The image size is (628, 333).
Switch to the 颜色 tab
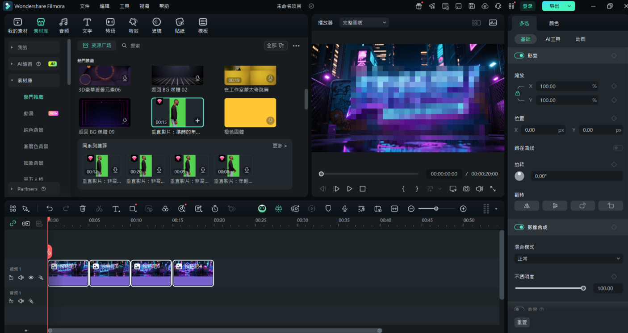[x=554, y=23]
